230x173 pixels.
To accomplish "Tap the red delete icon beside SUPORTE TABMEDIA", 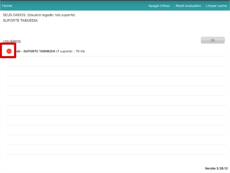I will click(x=9, y=51).
